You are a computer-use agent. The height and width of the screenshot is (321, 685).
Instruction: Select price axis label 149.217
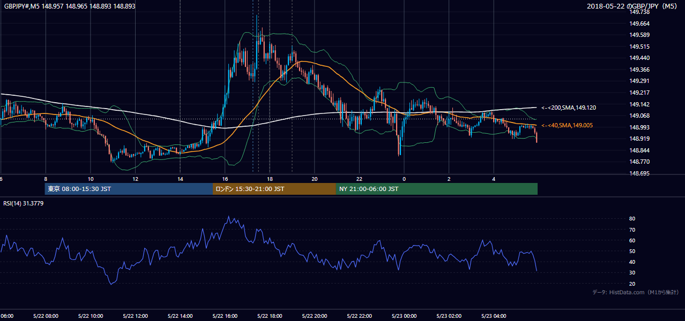[x=639, y=93]
